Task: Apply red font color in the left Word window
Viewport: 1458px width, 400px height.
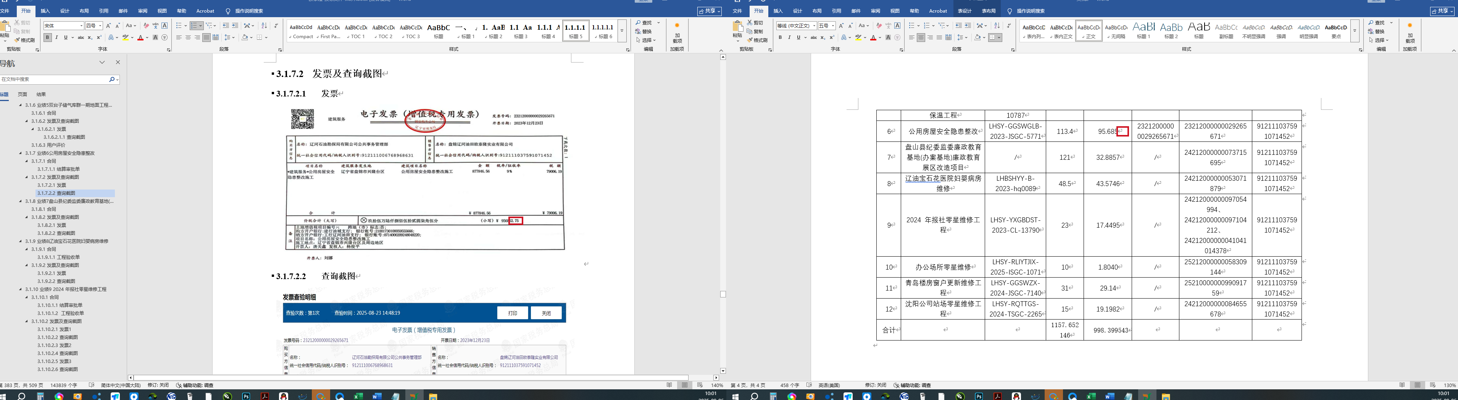Action: coord(140,37)
